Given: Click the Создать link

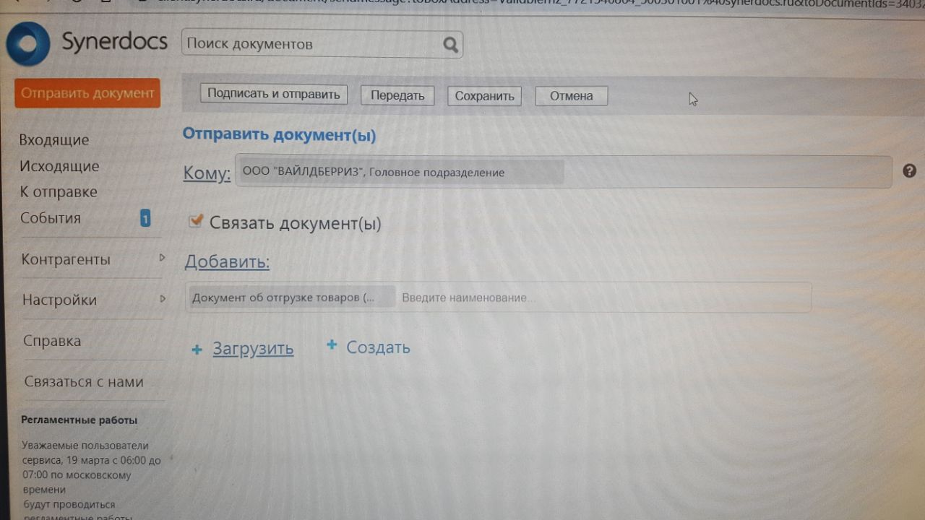Looking at the screenshot, I should [x=378, y=347].
